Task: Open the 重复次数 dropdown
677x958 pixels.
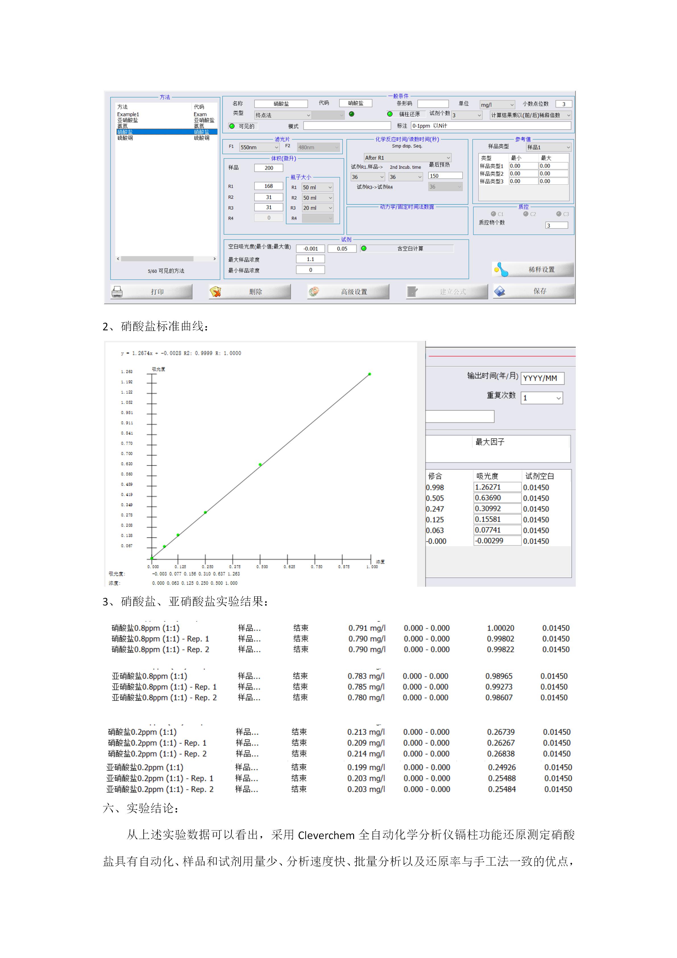Action: [542, 398]
